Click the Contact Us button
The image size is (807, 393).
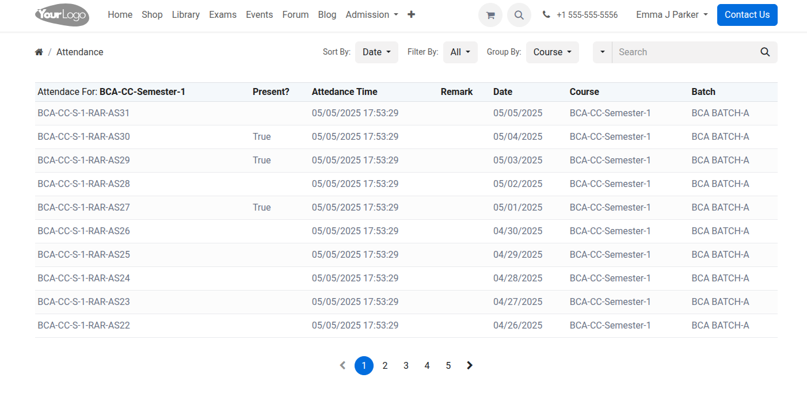tap(747, 15)
